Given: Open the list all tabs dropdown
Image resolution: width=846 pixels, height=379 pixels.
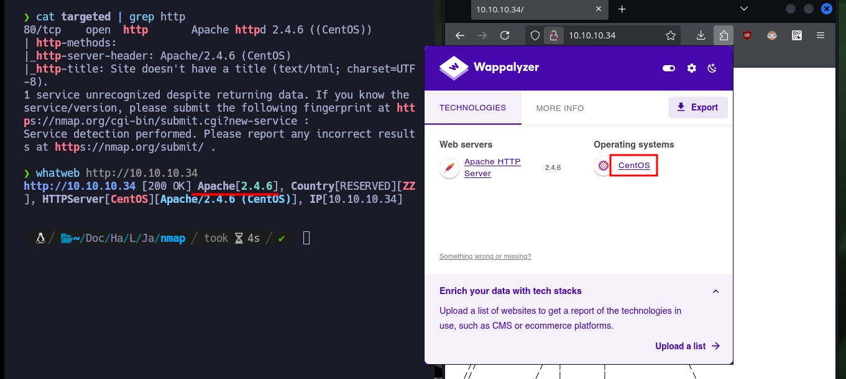Looking at the screenshot, I should [745, 9].
